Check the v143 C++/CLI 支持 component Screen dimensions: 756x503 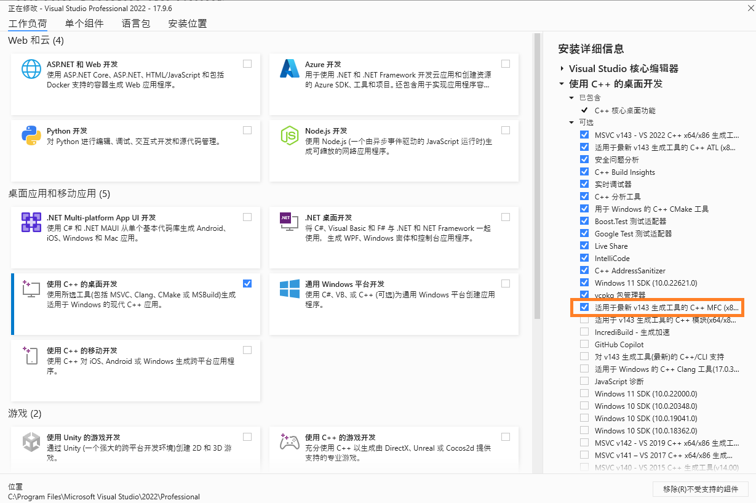(584, 356)
